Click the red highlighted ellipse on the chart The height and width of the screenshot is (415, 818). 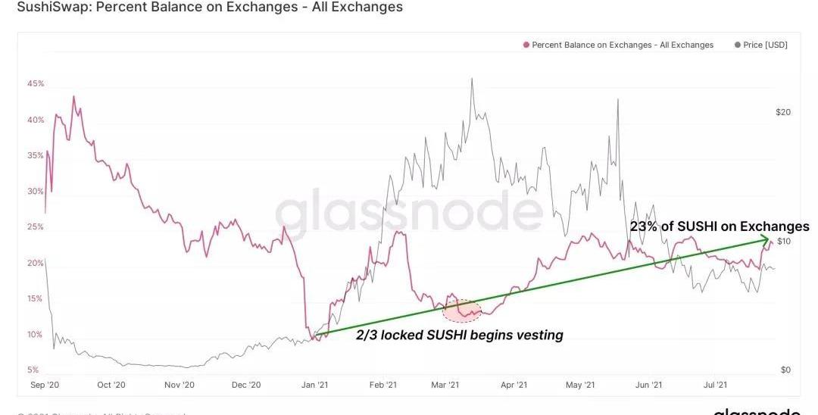[x=462, y=309]
